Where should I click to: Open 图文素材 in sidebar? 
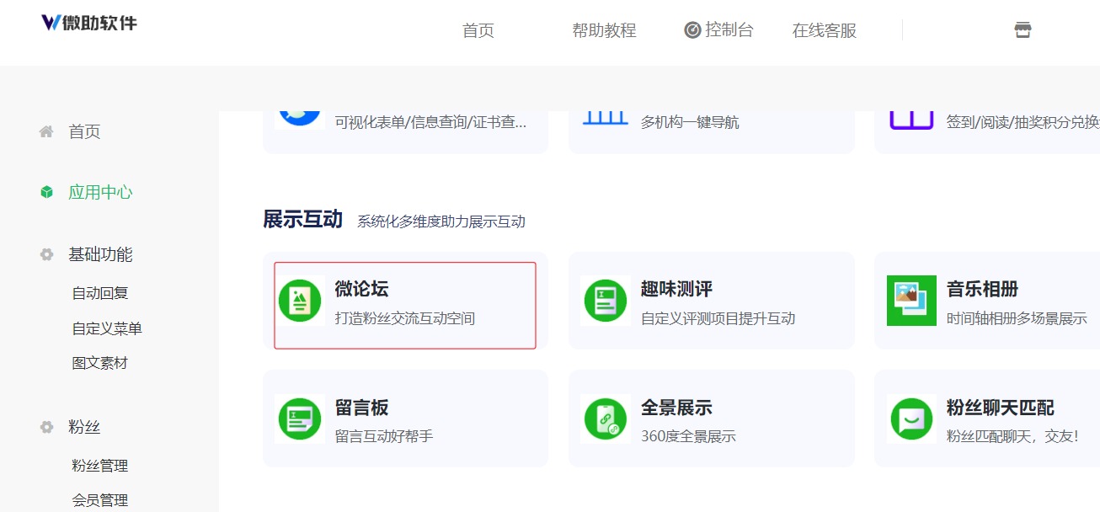point(100,363)
